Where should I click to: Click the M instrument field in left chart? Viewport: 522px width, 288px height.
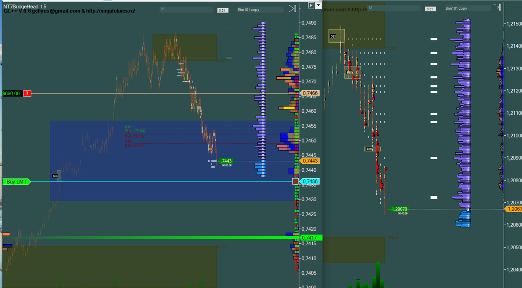click(186, 9)
